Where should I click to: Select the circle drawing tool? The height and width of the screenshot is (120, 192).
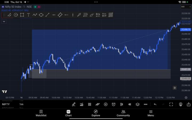16,15
